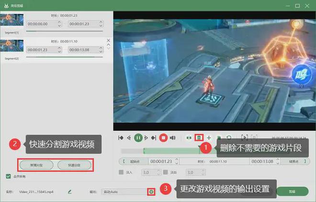Toggle the merge all checkbox
316x202 pixels.
[9, 177]
